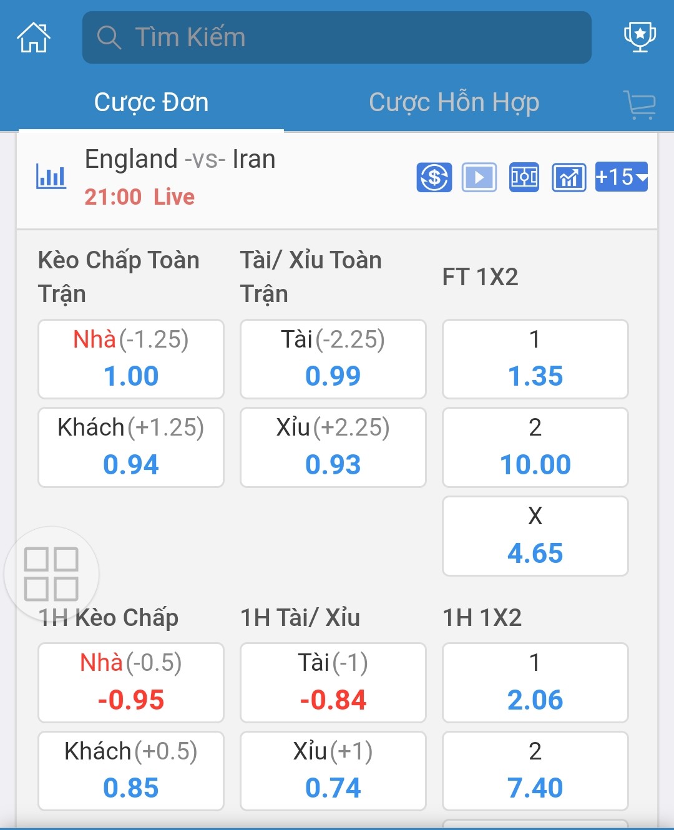Pick Tài (-2.25) at 0.99
The height and width of the screenshot is (830, 674).
(333, 359)
